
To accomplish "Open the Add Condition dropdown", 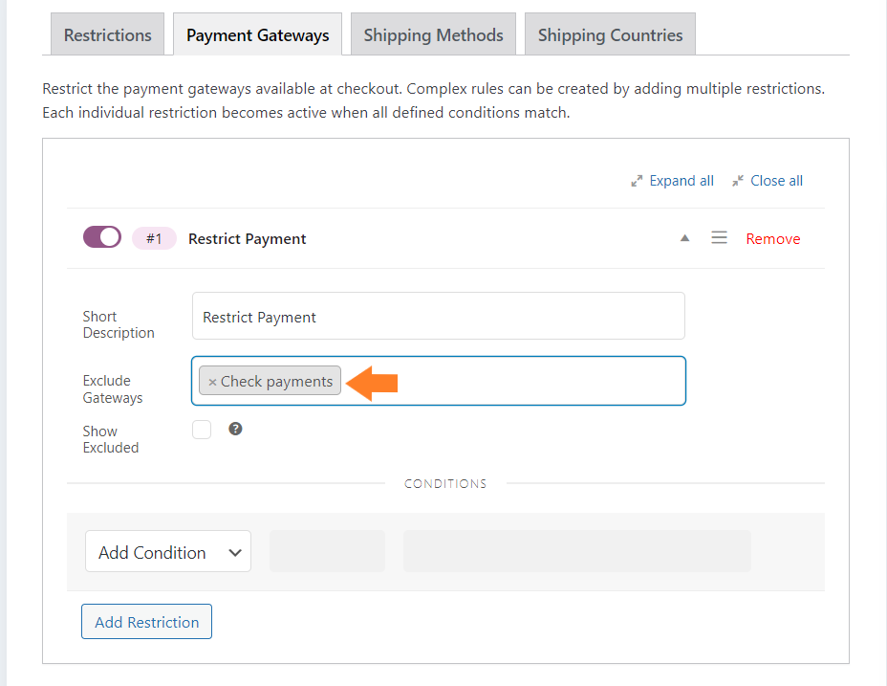I will click(168, 551).
